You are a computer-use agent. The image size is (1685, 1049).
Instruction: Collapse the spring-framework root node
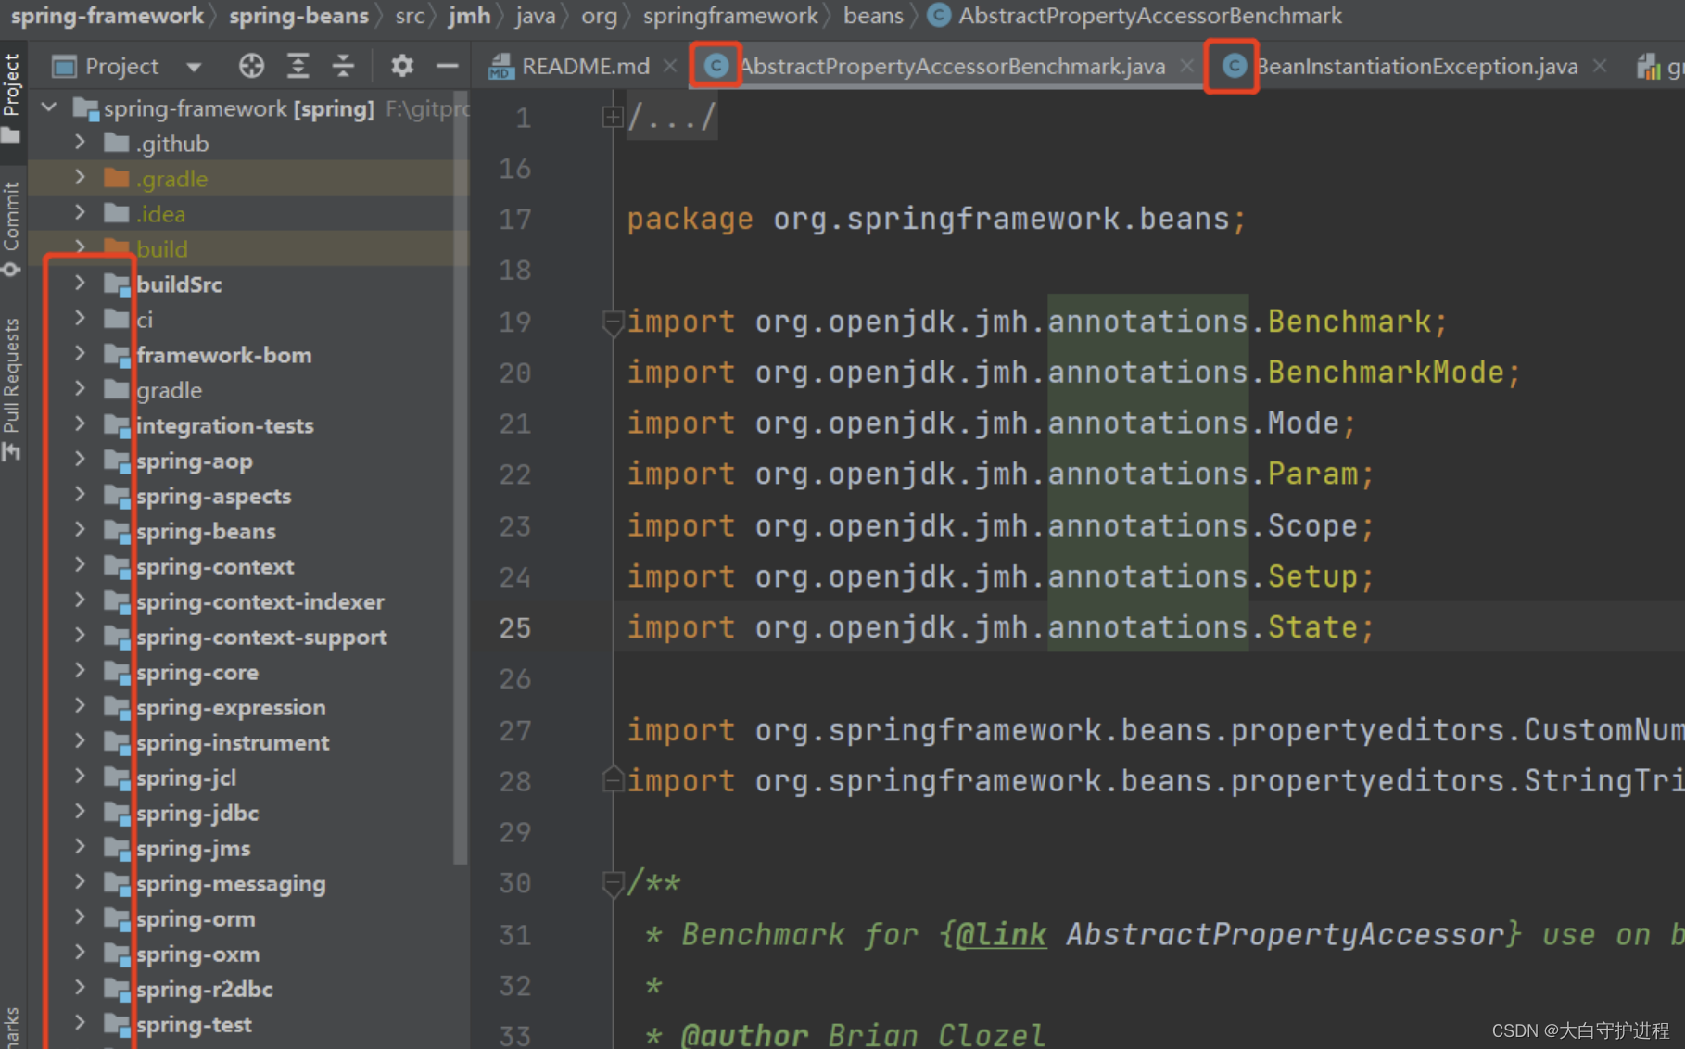point(49,107)
